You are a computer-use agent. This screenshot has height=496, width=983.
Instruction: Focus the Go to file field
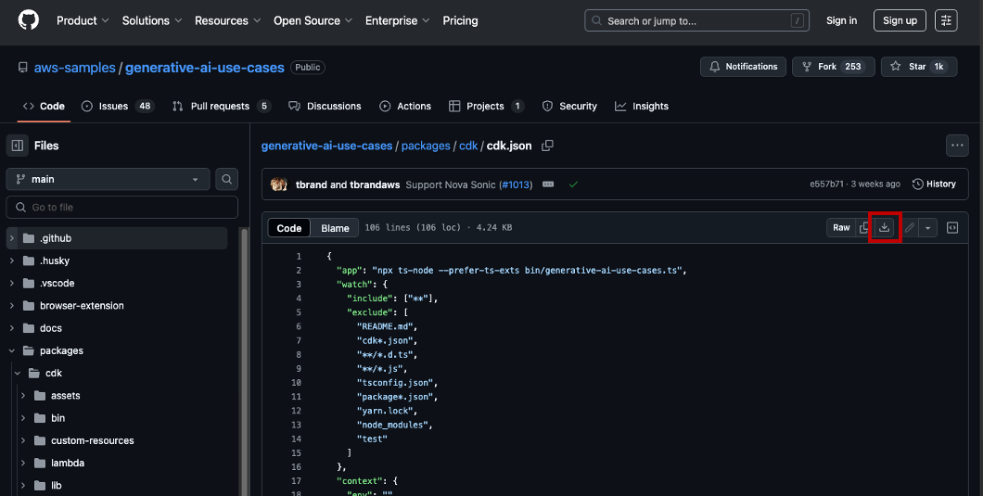click(x=122, y=207)
